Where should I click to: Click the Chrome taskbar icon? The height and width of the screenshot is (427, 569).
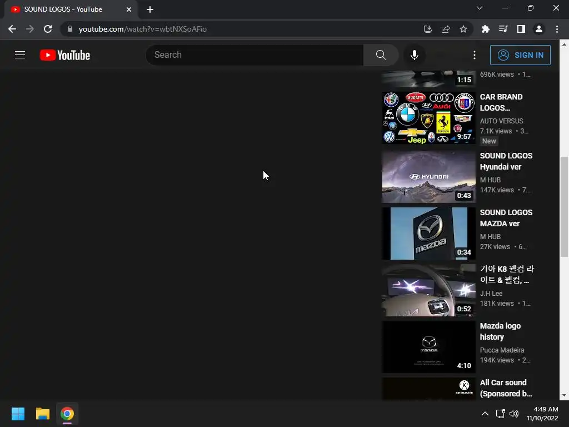coord(67,414)
